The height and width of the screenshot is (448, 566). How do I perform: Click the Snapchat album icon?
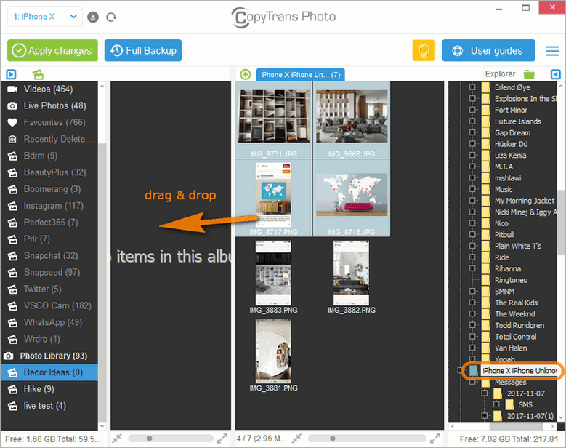[x=12, y=256]
